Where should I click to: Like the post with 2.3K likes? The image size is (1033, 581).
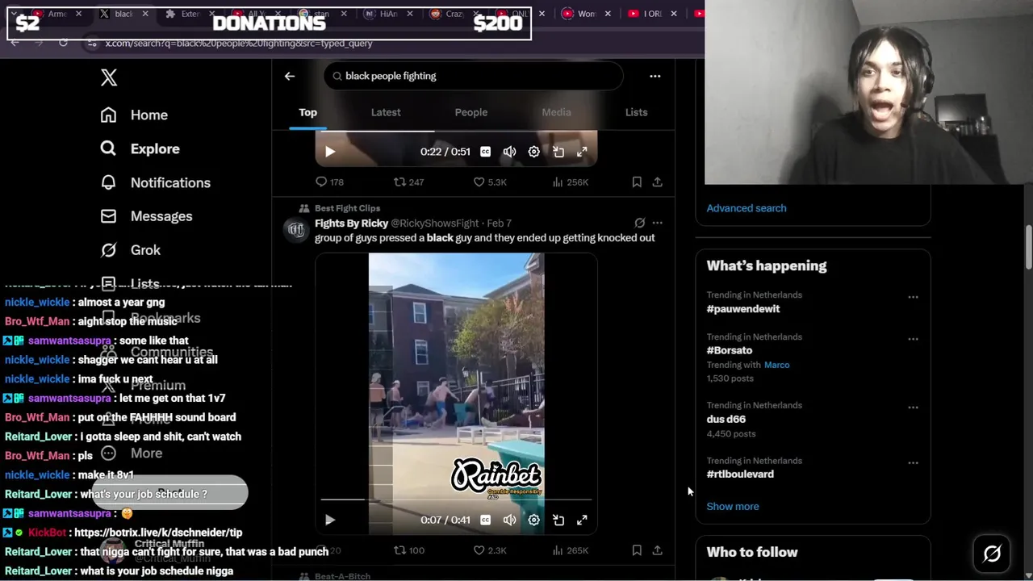point(490,550)
